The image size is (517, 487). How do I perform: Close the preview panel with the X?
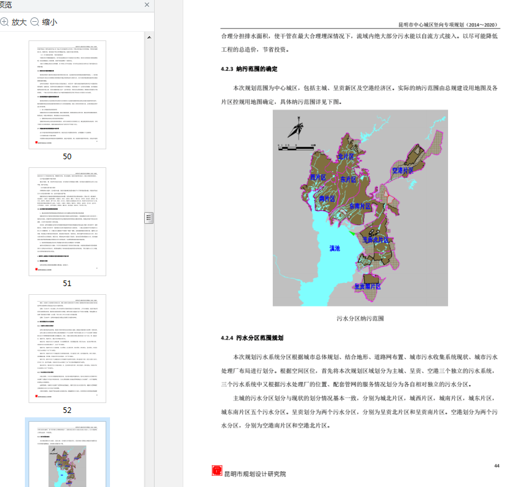pyautogui.click(x=147, y=4)
